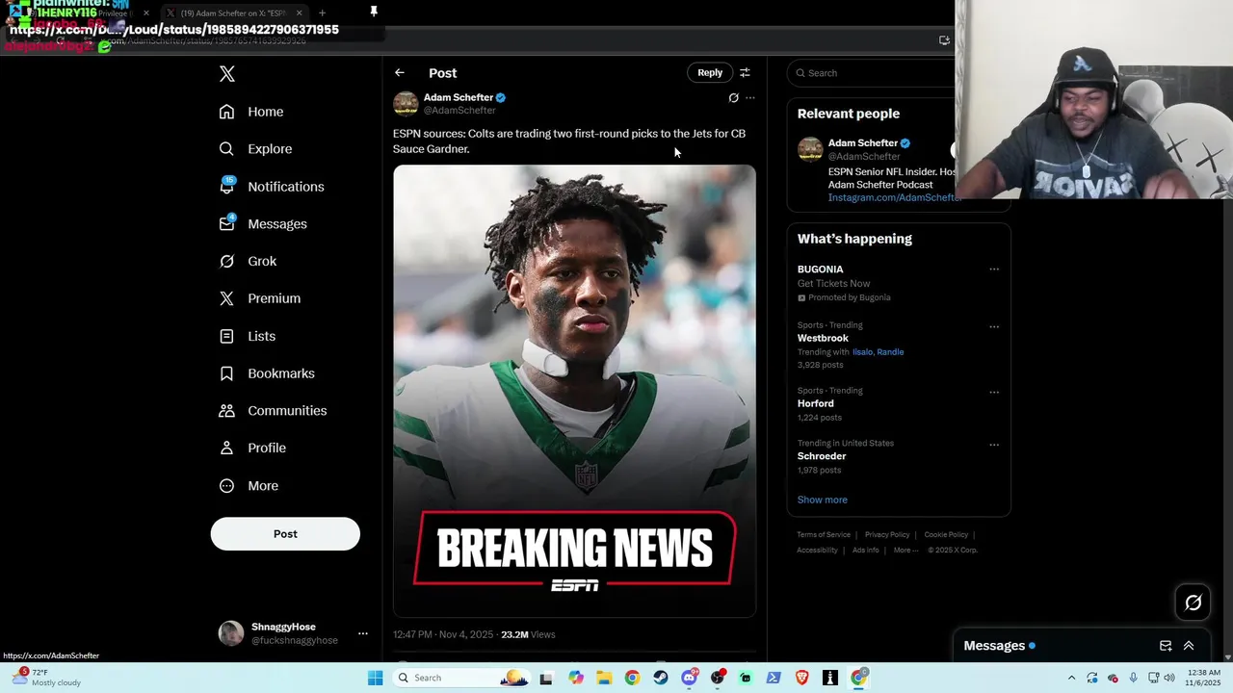Open Horford trend options ellipsis
1233x693 pixels.
(x=994, y=393)
